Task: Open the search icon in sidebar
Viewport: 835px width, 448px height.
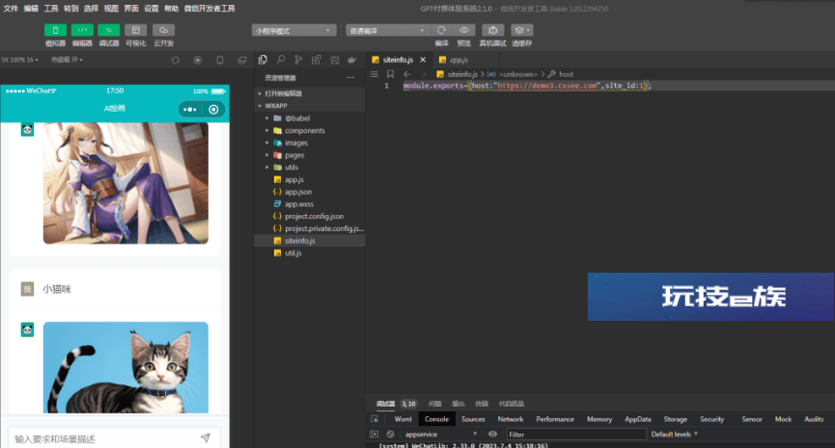Action: pos(281,60)
